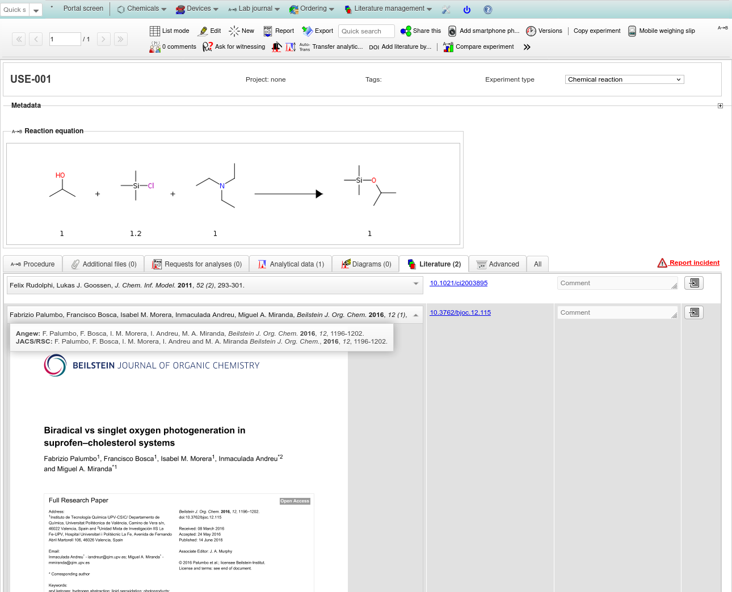Click the help question mark icon
The image size is (732, 592).
coord(488,10)
